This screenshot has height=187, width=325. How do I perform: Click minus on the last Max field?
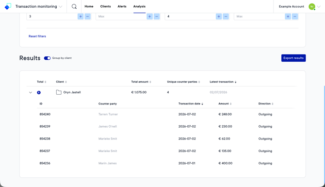tap(295, 17)
